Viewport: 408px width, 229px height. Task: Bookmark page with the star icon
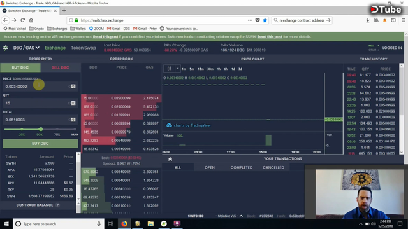click(265, 20)
